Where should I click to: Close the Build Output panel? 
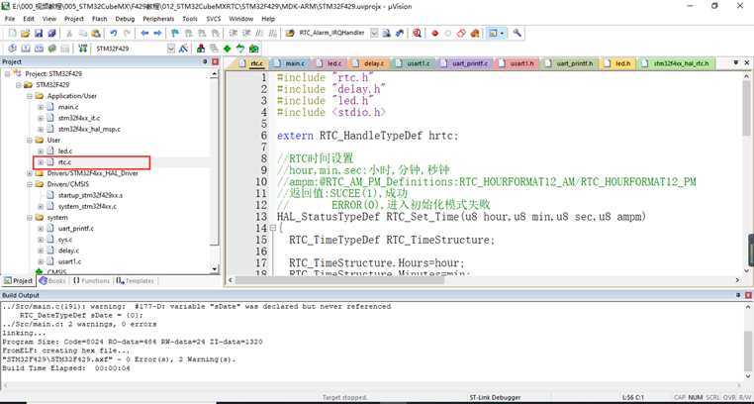click(x=748, y=295)
